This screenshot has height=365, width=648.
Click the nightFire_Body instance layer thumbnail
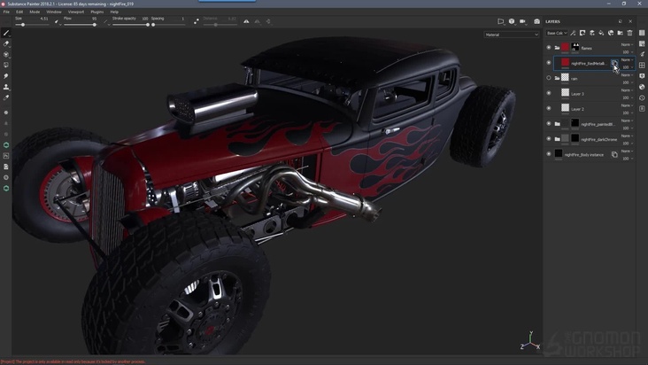[x=559, y=154]
